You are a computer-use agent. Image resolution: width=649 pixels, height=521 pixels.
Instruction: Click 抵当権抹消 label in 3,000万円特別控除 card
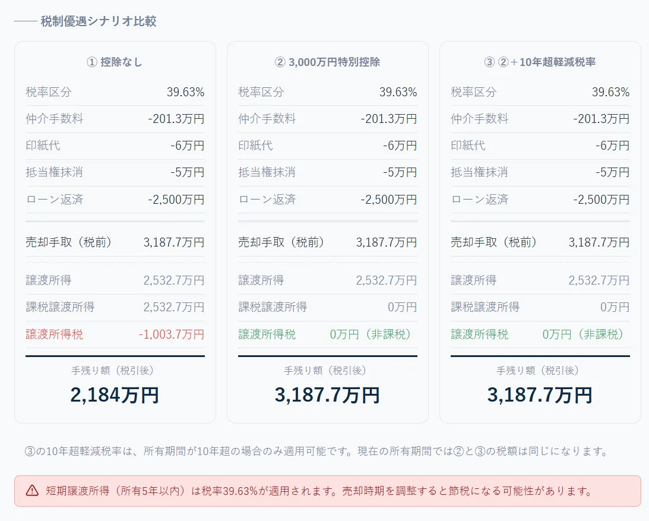pyautogui.click(x=267, y=172)
